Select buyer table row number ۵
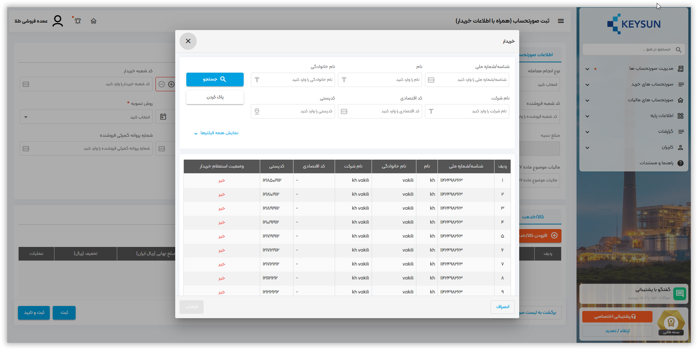The image size is (698, 350). [347, 236]
